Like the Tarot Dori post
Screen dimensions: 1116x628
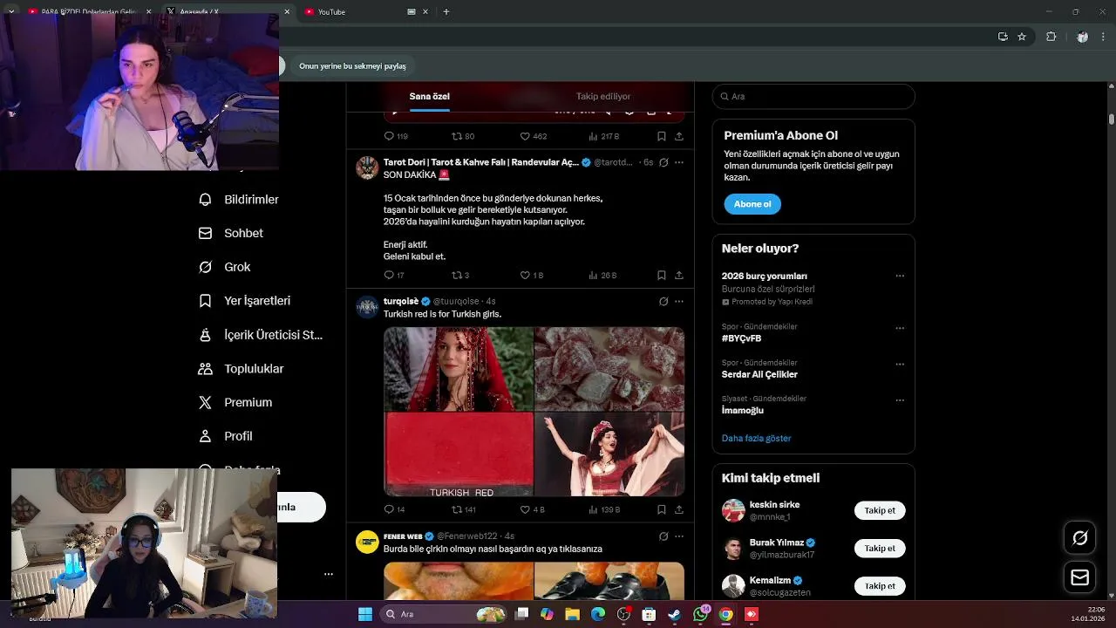click(525, 275)
